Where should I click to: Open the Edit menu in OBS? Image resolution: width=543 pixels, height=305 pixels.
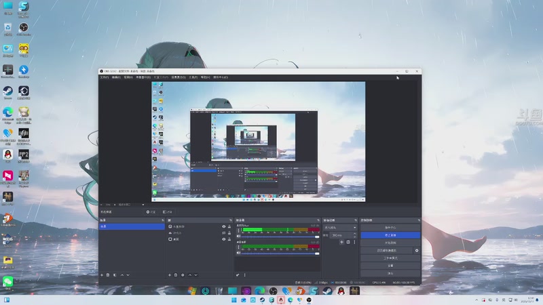116,77
